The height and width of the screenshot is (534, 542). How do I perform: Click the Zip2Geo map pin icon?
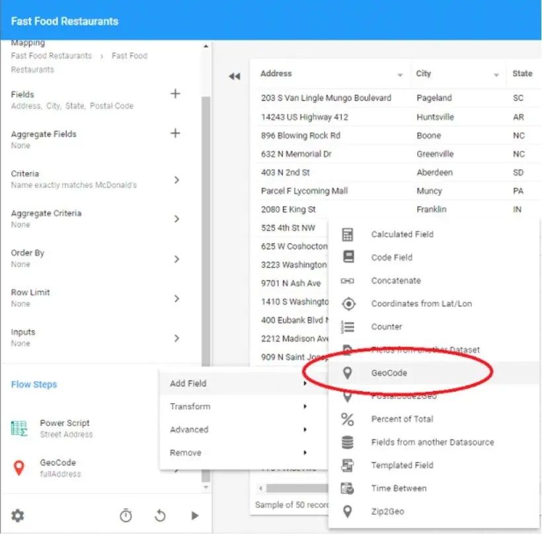pyautogui.click(x=348, y=511)
